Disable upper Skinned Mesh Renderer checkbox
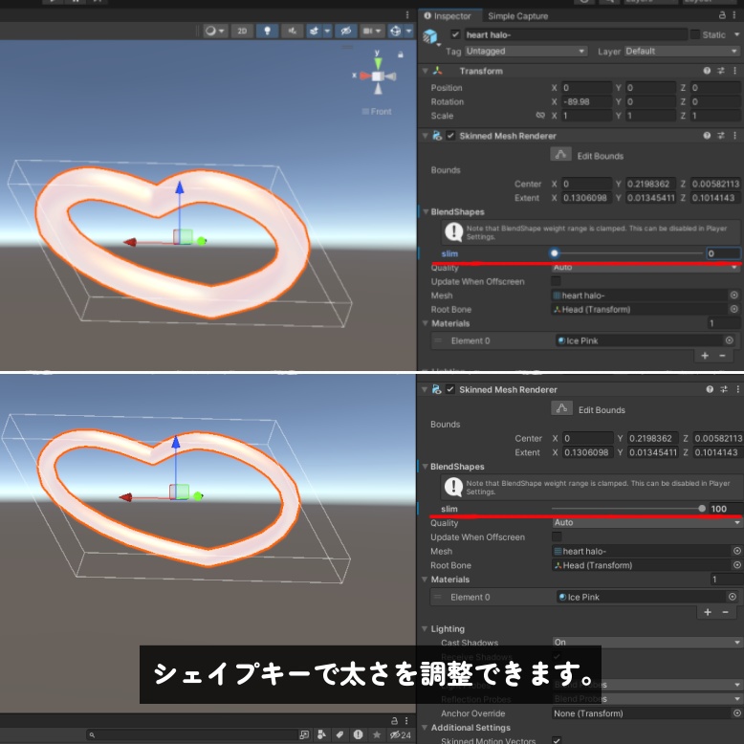 [x=450, y=136]
